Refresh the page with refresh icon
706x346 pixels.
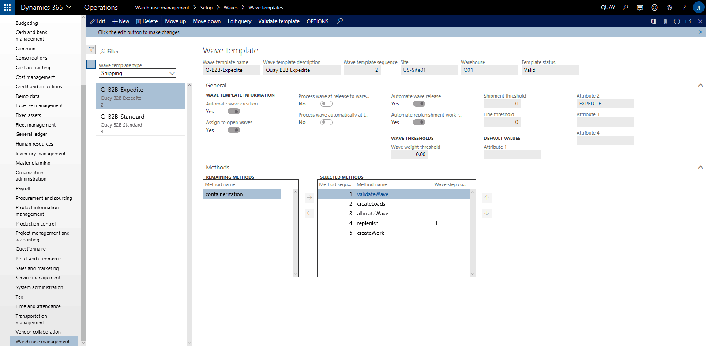coord(676,21)
